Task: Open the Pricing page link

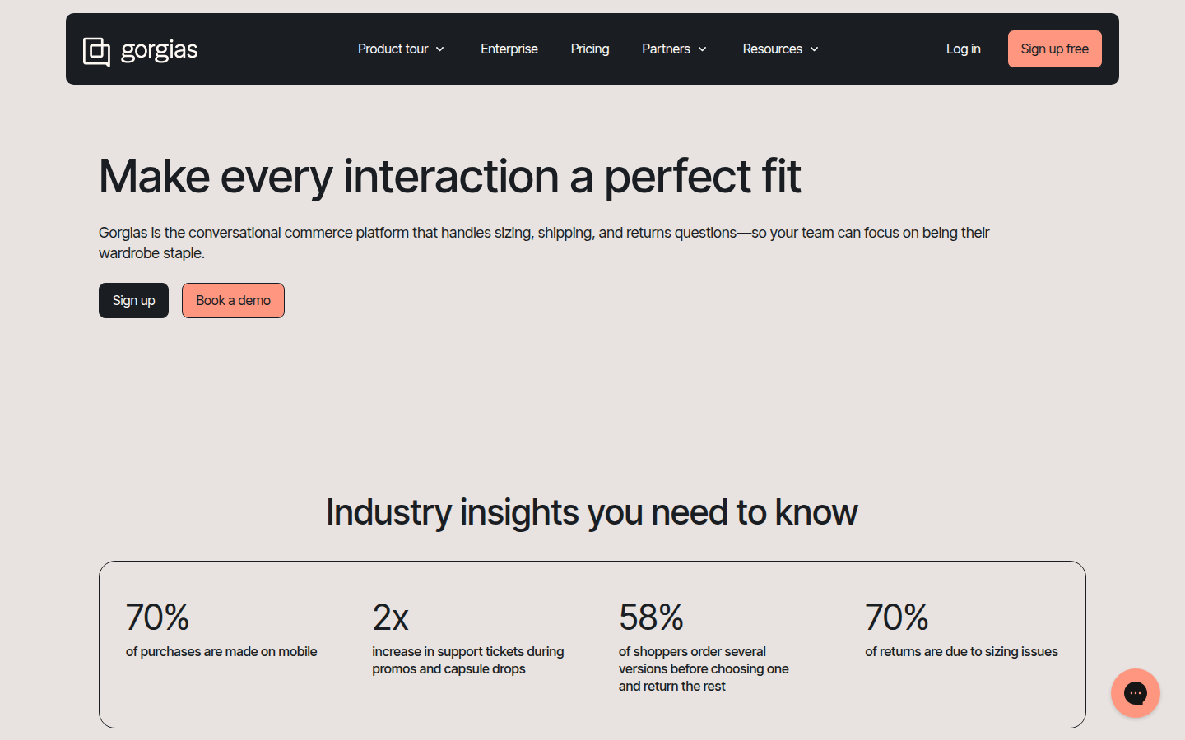Action: pyautogui.click(x=590, y=49)
